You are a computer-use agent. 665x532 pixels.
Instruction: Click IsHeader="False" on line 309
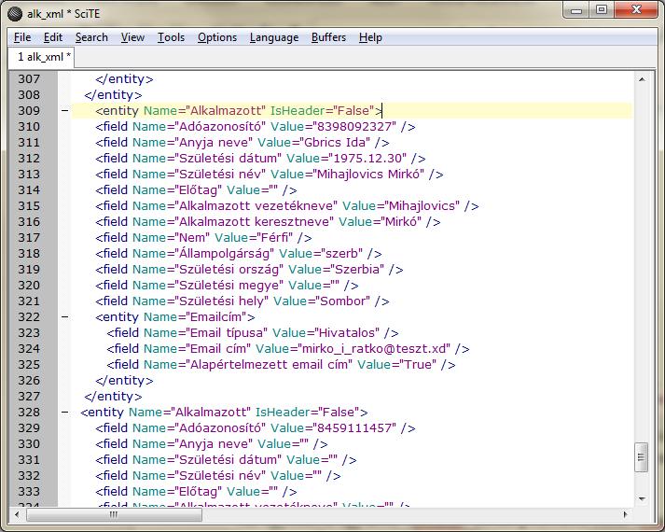click(x=323, y=111)
